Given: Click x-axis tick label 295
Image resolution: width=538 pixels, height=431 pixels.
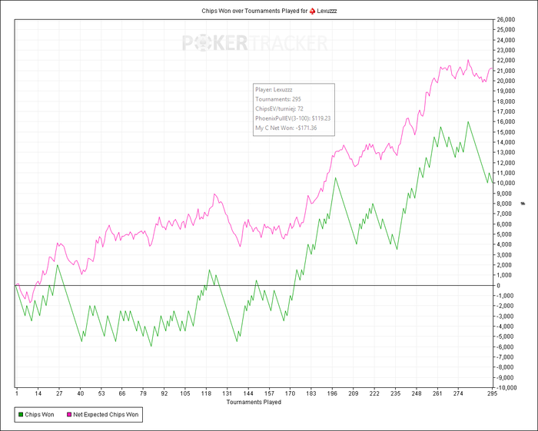Looking at the screenshot, I should [x=492, y=393].
